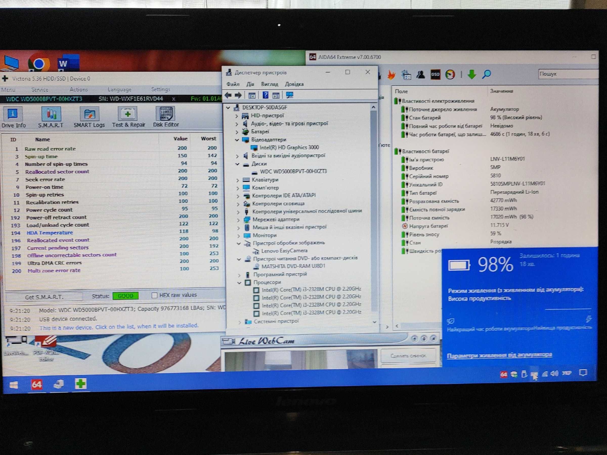Viewport: 607px width, 455px height.
Task: Expand Монітори node
Action: point(239,236)
